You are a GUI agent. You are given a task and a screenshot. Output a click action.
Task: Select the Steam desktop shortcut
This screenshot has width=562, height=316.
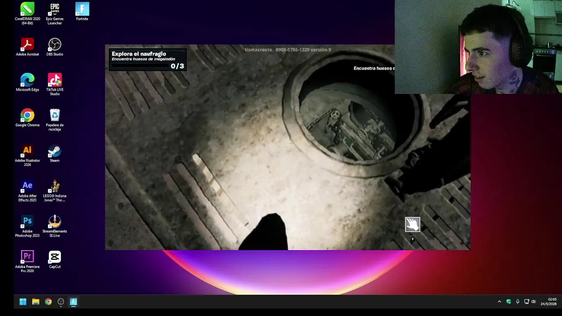[x=54, y=154]
